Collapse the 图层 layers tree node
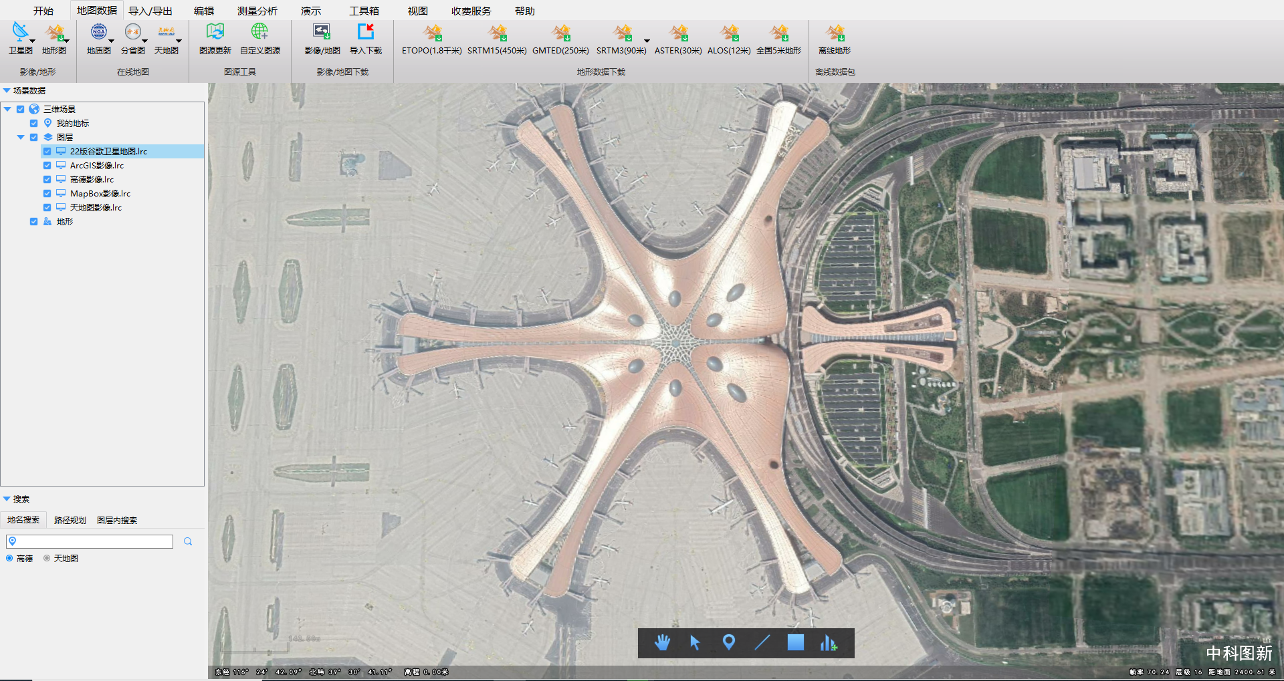This screenshot has height=681, width=1284. (x=21, y=138)
